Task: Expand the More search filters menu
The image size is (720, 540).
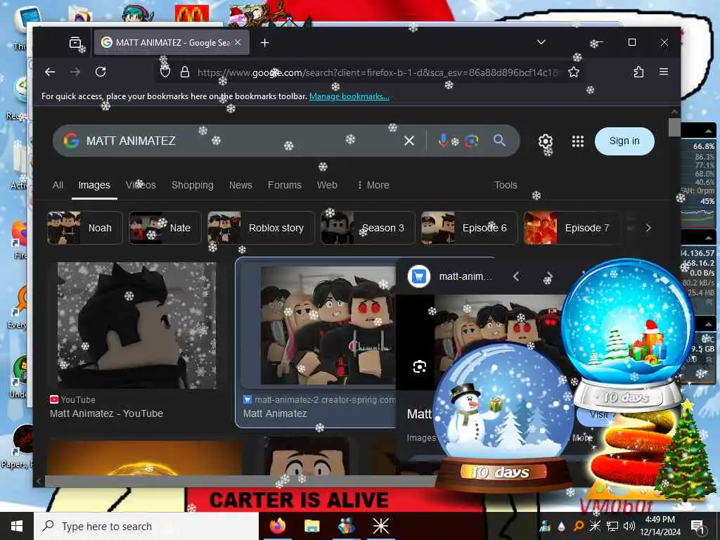Action: [x=373, y=185]
